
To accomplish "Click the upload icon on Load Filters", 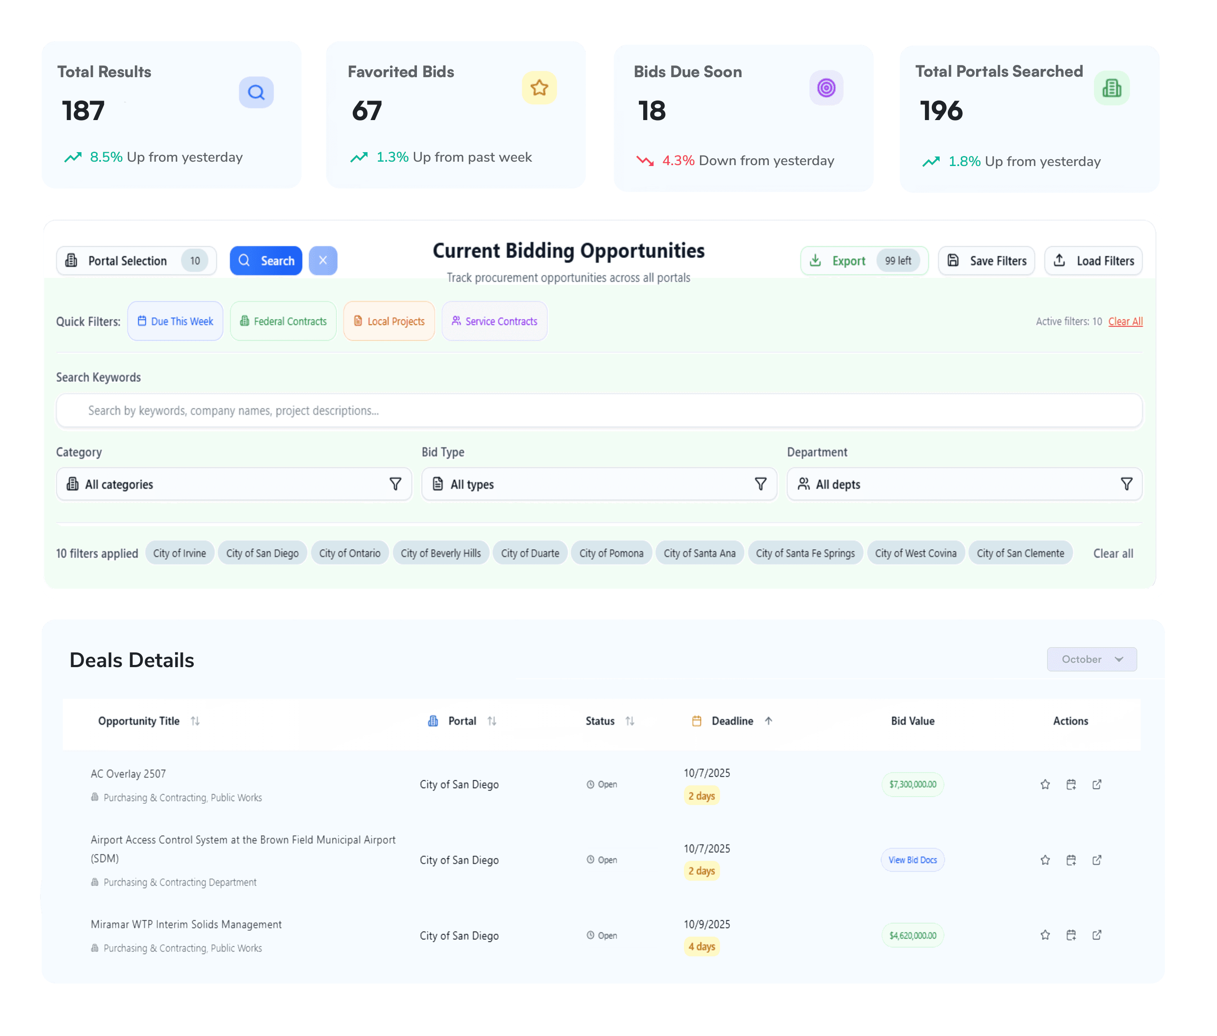I will tap(1059, 260).
